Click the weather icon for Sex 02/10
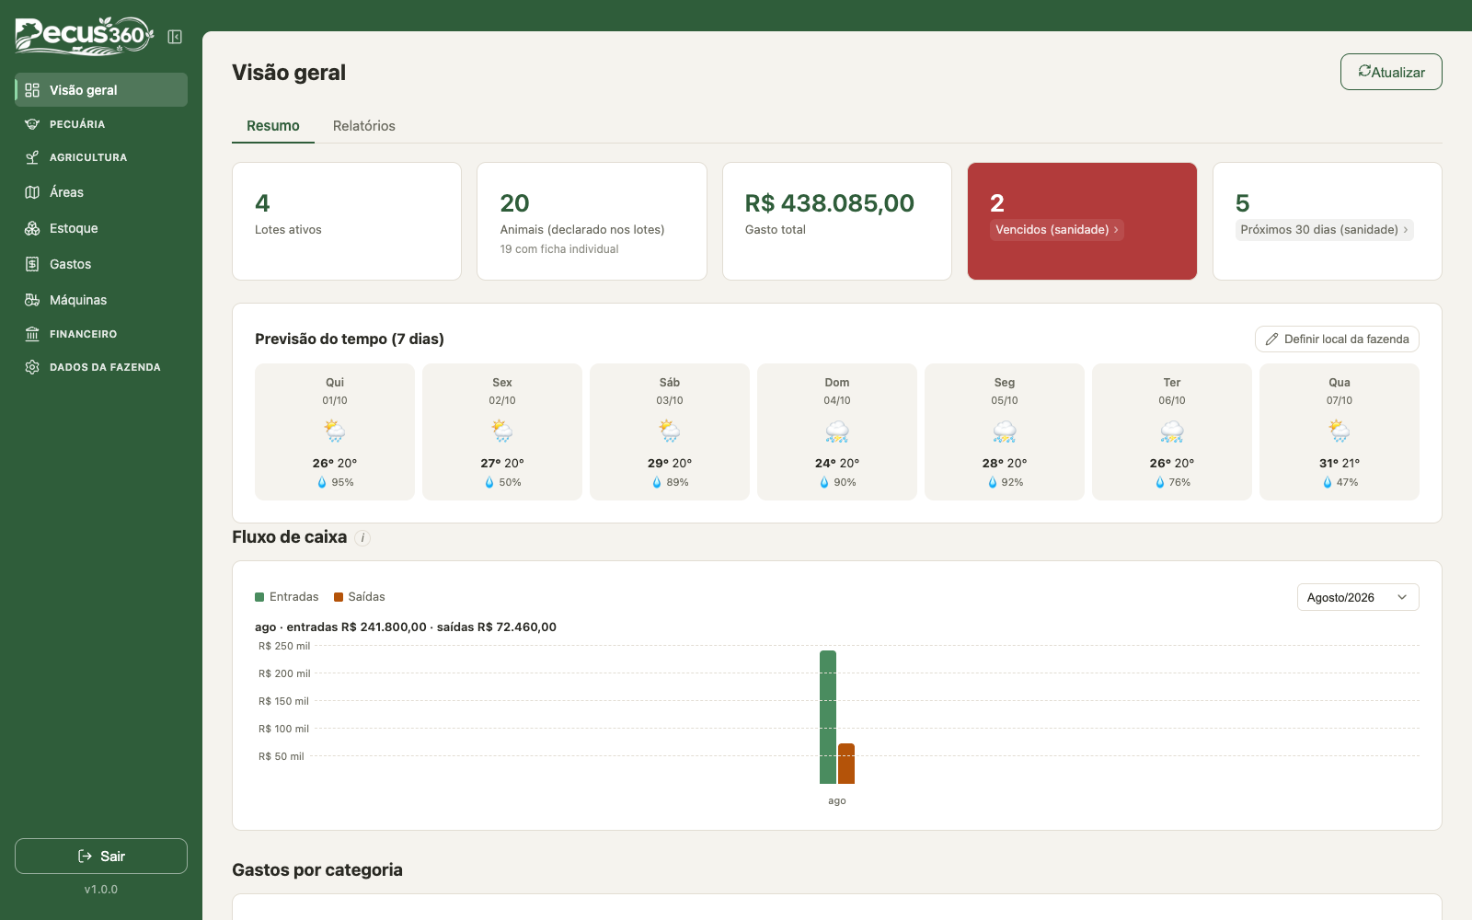The width and height of the screenshot is (1472, 920). click(x=502, y=431)
